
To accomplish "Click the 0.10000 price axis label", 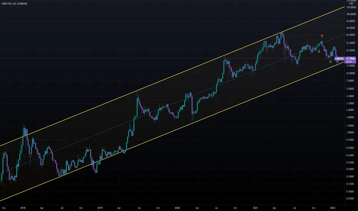I will (350, 191).
